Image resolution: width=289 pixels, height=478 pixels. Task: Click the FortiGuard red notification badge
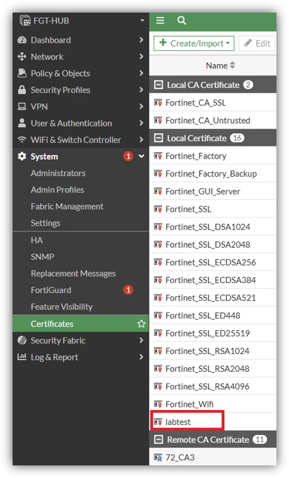(128, 289)
